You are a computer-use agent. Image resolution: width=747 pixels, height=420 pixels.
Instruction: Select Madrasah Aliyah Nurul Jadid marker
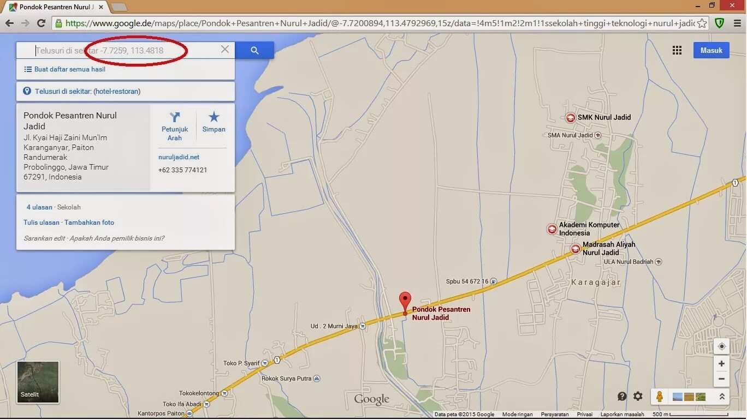point(576,249)
